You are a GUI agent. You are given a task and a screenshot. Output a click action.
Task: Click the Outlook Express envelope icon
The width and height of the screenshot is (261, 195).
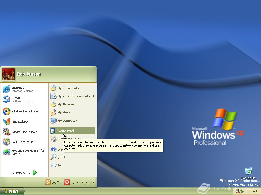(x=6, y=99)
